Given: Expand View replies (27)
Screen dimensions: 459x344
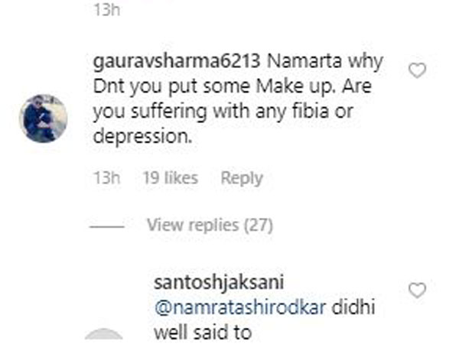Looking at the screenshot, I should 210,226.
